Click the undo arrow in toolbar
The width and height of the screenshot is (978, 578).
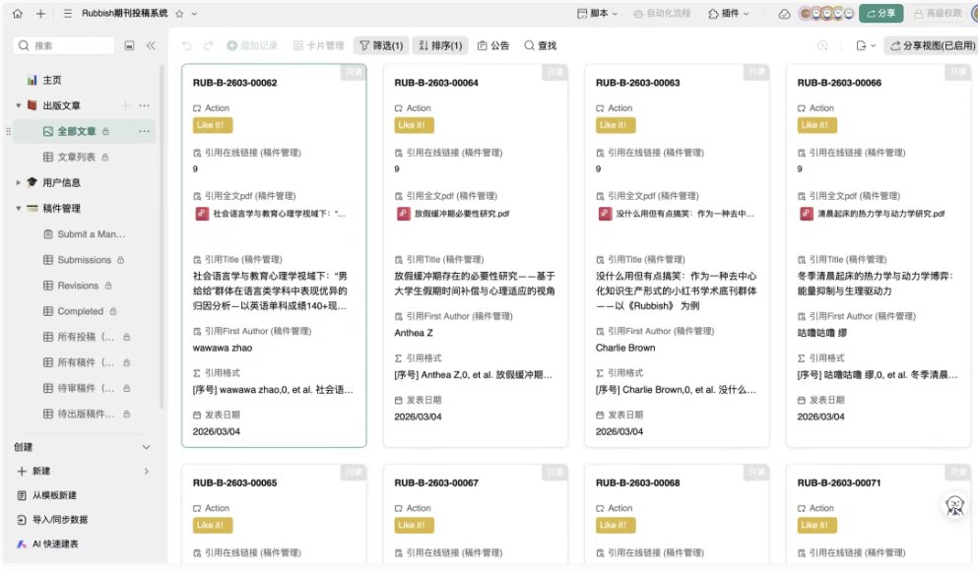click(x=186, y=45)
